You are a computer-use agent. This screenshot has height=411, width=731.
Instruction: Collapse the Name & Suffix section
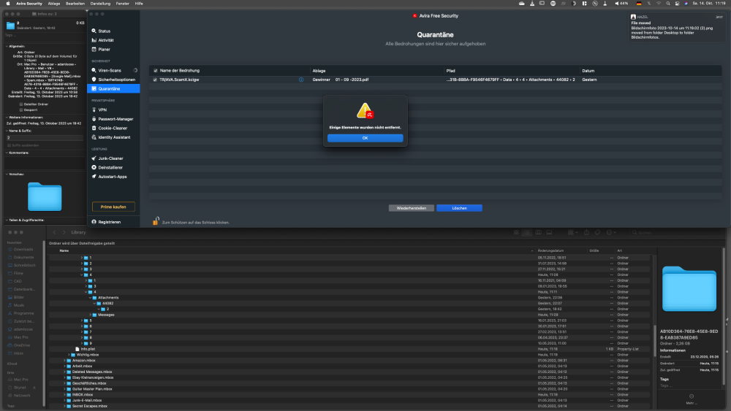click(7, 131)
